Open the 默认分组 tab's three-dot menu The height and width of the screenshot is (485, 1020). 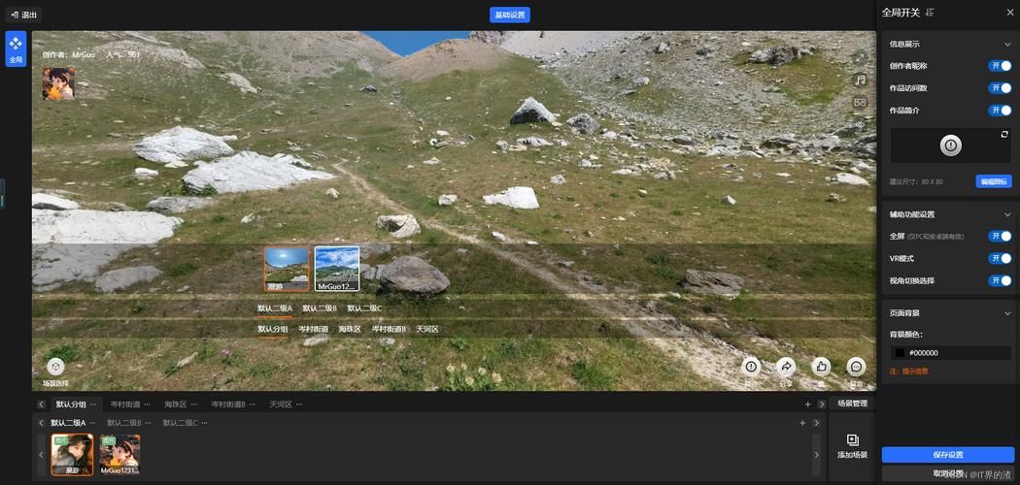pos(93,404)
